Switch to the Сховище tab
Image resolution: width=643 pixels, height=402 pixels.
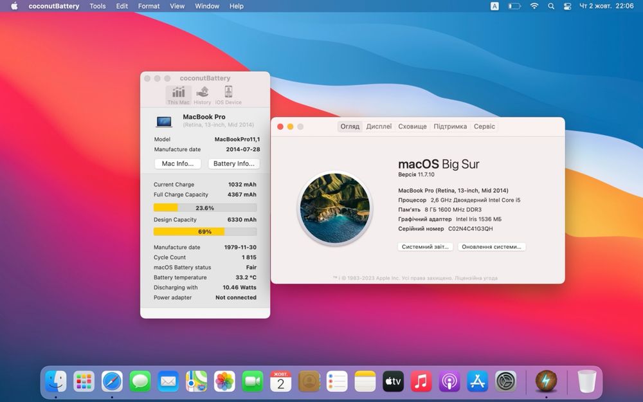tap(412, 126)
